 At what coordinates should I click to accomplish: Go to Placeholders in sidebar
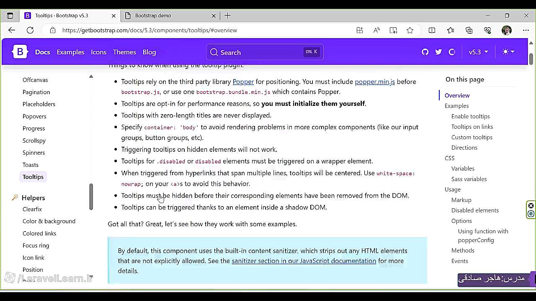coord(39,104)
